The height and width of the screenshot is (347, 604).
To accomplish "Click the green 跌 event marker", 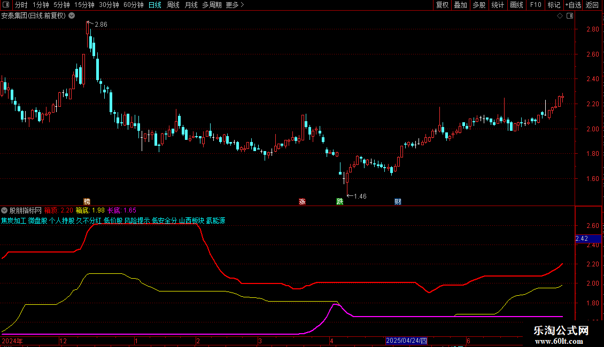I will click(x=340, y=201).
